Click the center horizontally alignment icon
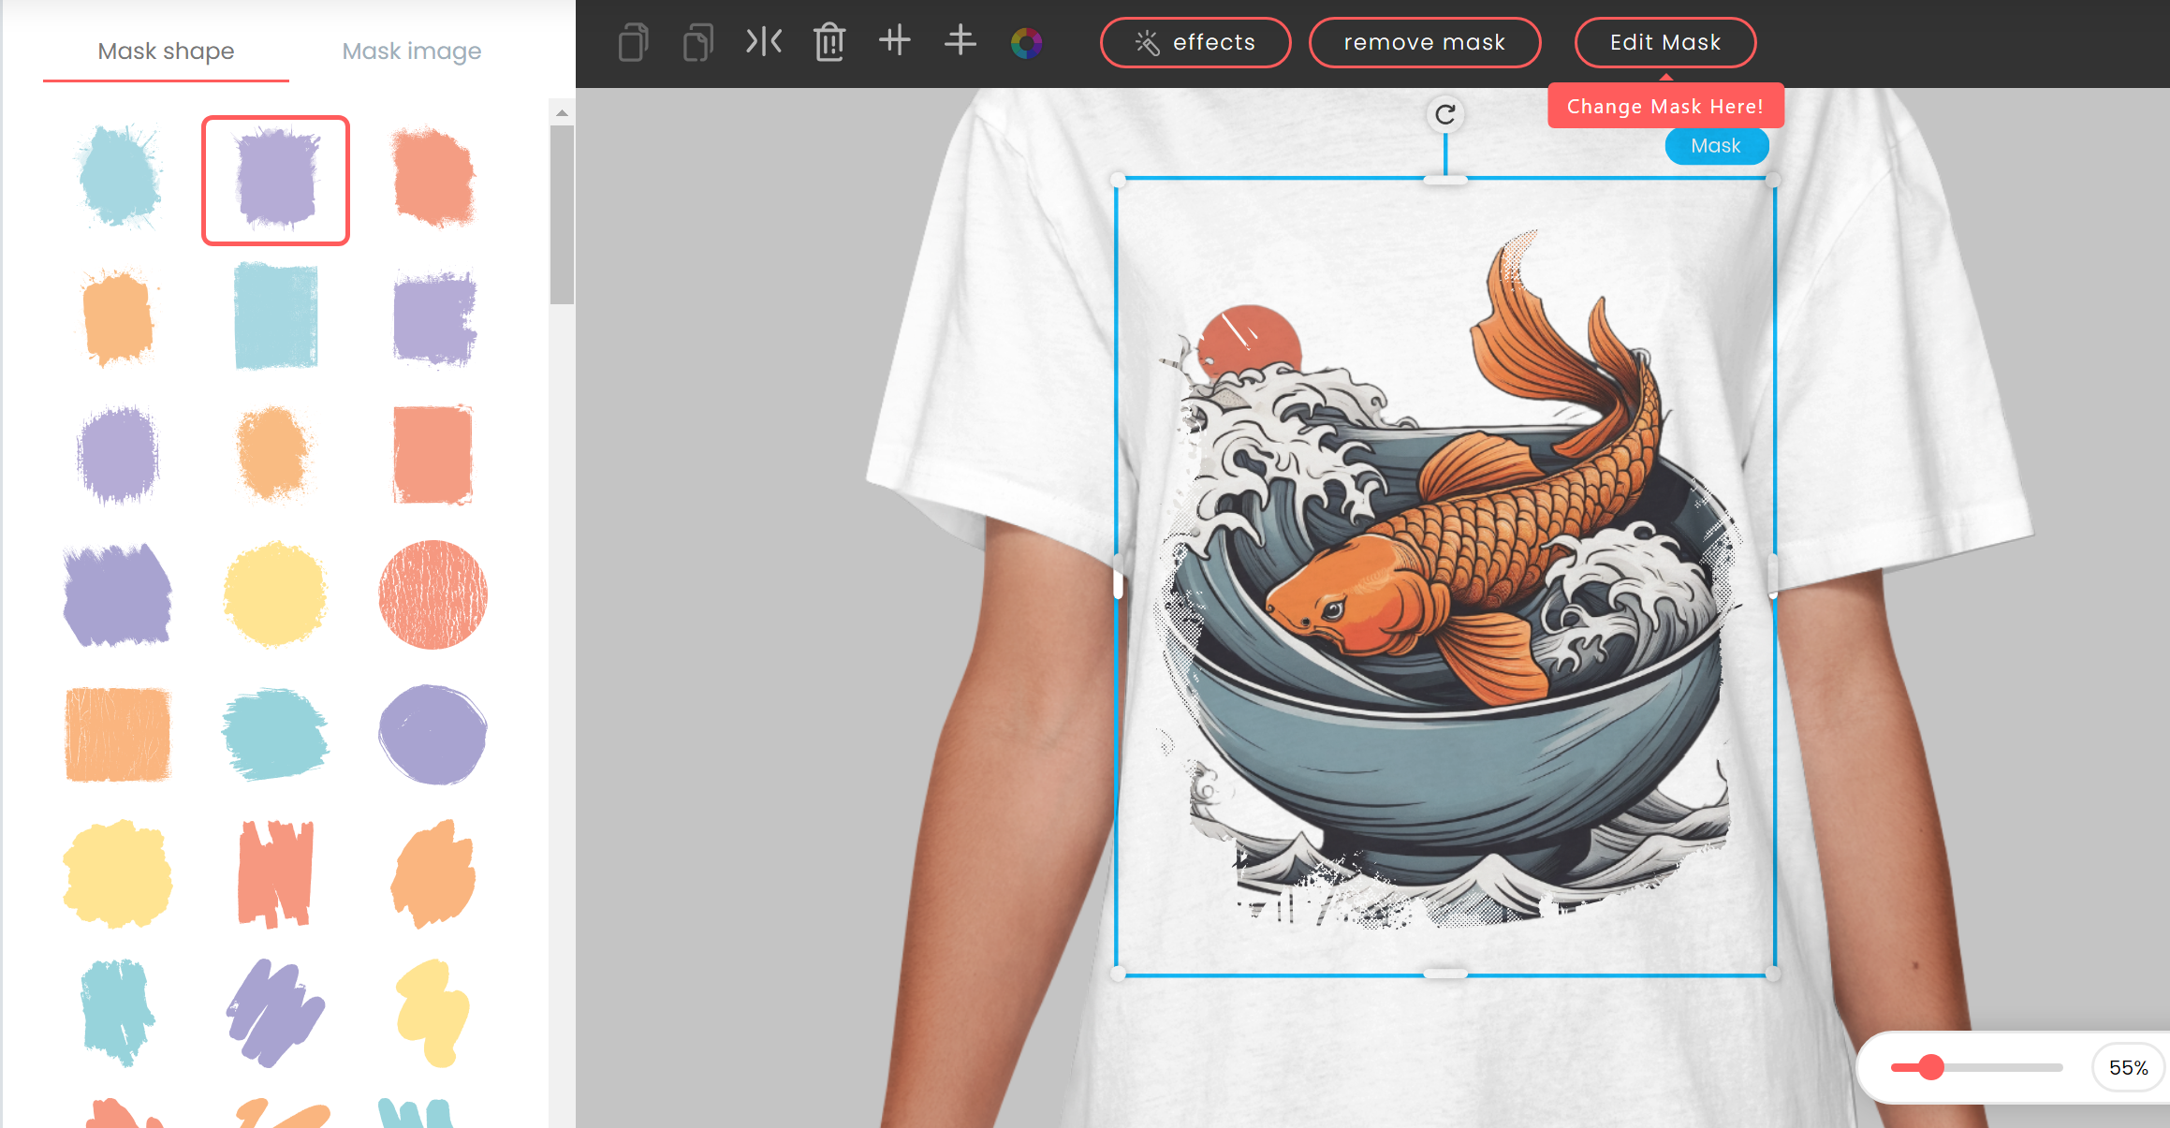 tap(895, 41)
